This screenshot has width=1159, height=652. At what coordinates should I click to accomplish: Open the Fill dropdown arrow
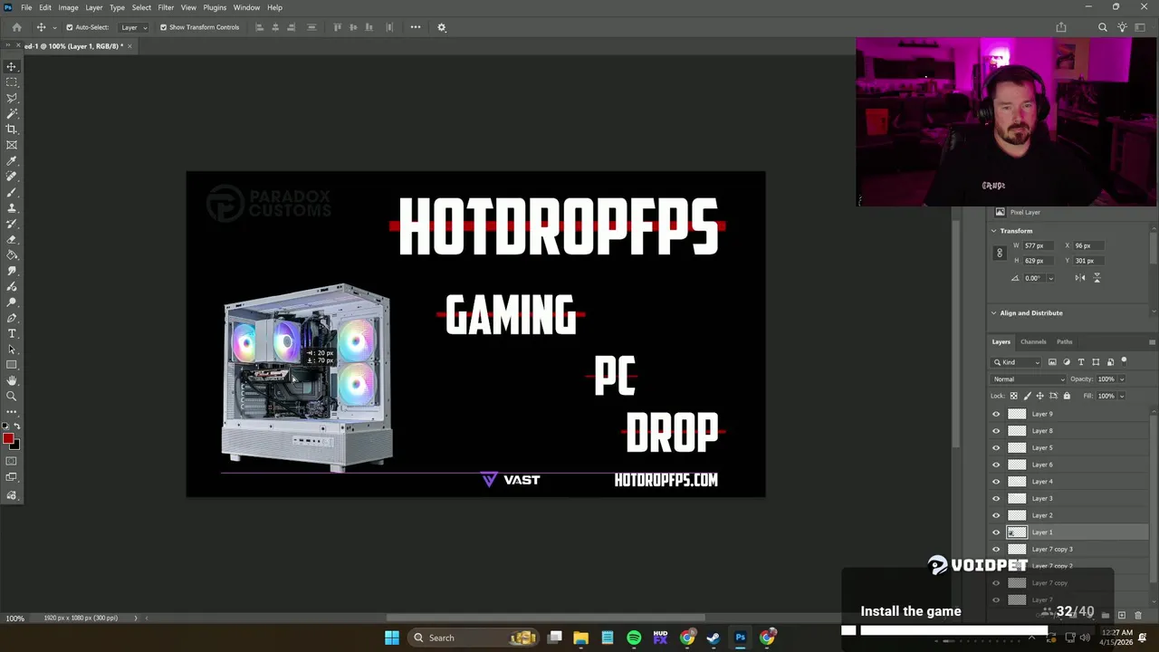pos(1122,396)
